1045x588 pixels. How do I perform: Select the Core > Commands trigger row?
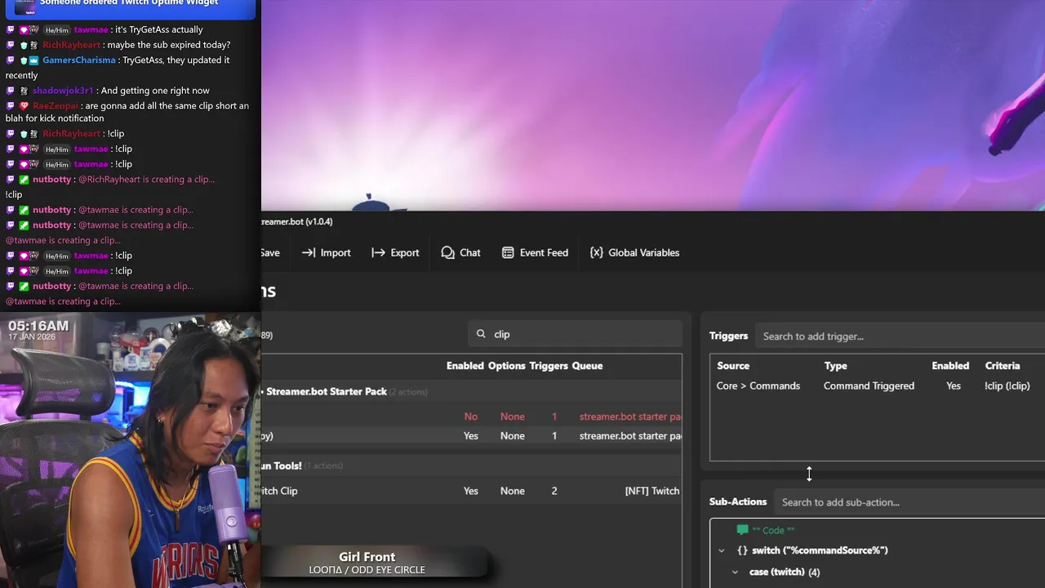(878, 386)
